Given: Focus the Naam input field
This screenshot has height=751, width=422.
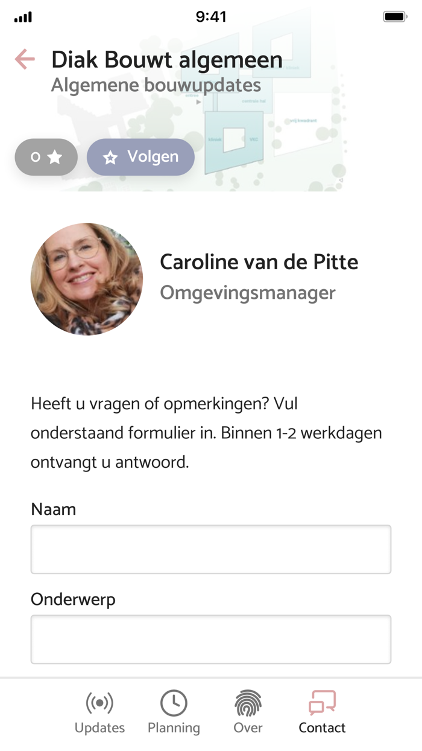Looking at the screenshot, I should 211,549.
